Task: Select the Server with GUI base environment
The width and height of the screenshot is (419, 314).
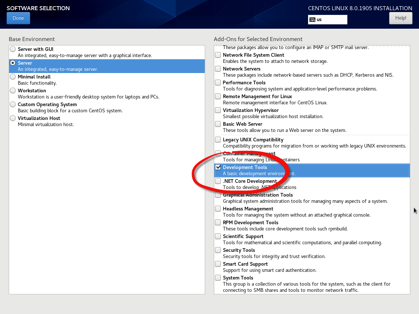Action: click(13, 49)
